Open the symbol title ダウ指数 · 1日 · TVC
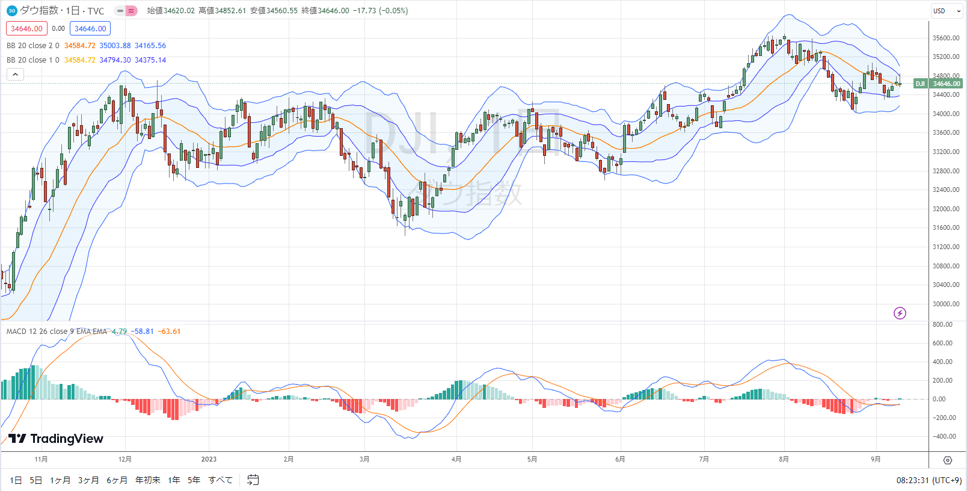Viewport: 967px width, 491px height. [x=62, y=11]
